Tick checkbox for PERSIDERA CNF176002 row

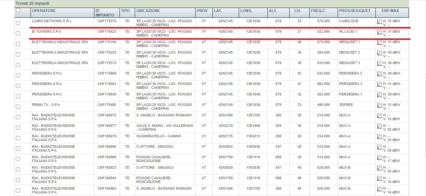coord(18,86)
